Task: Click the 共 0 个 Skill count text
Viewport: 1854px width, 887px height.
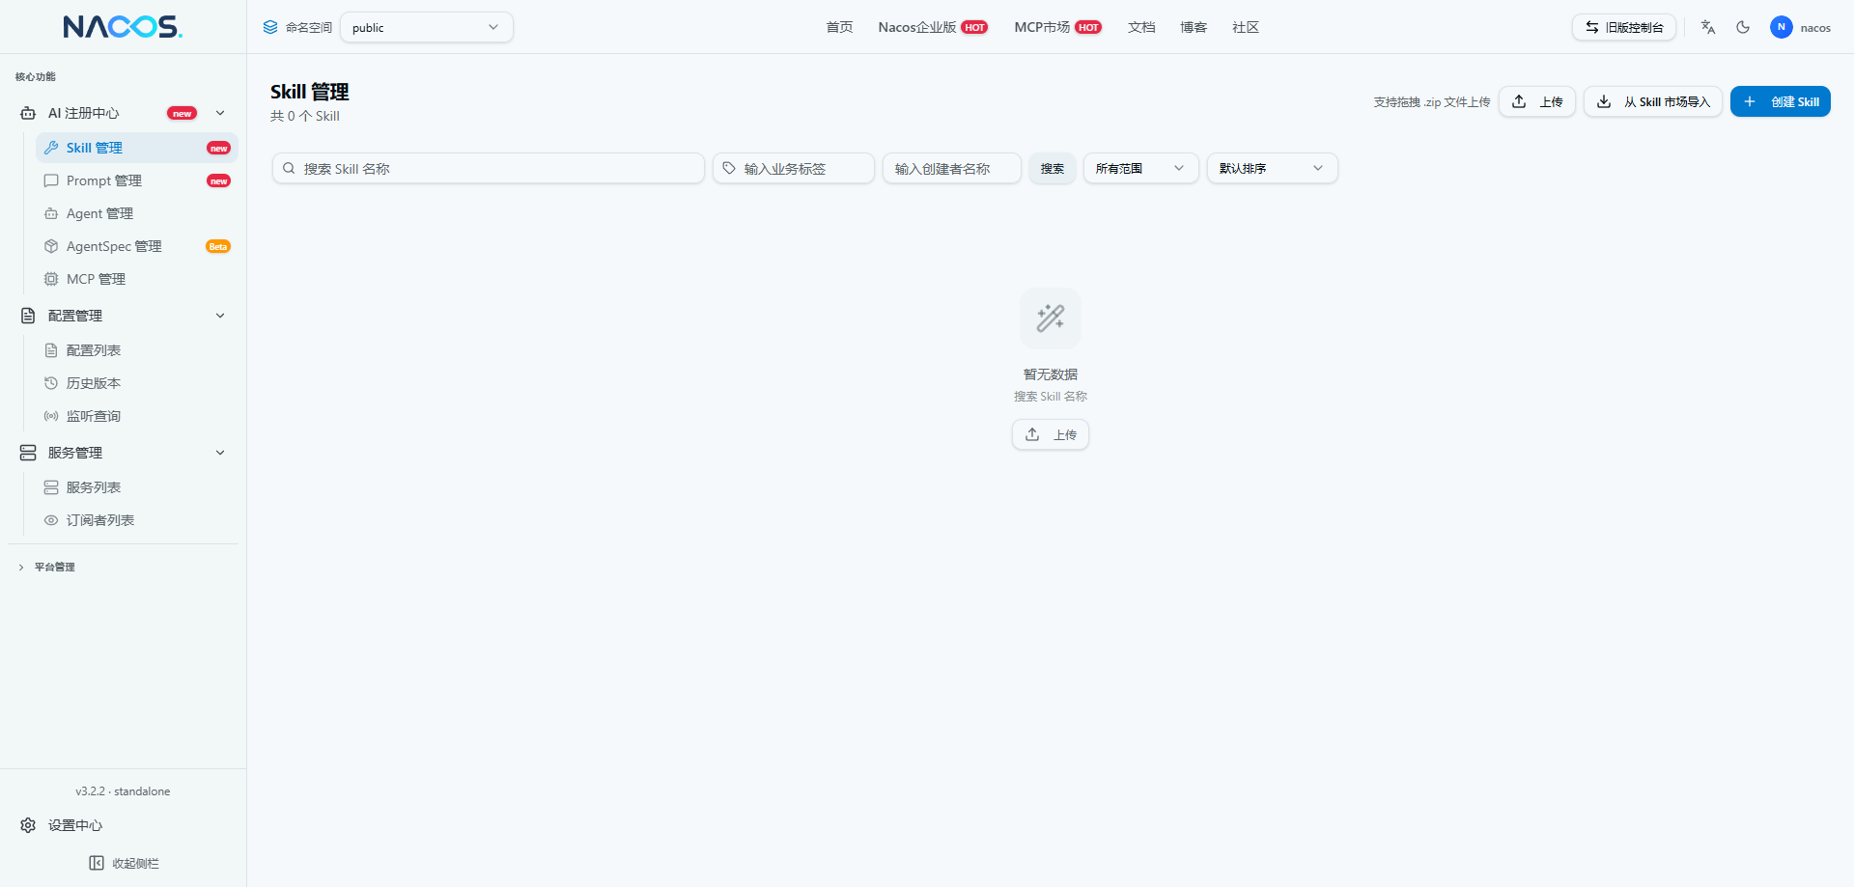Action: coord(305,116)
